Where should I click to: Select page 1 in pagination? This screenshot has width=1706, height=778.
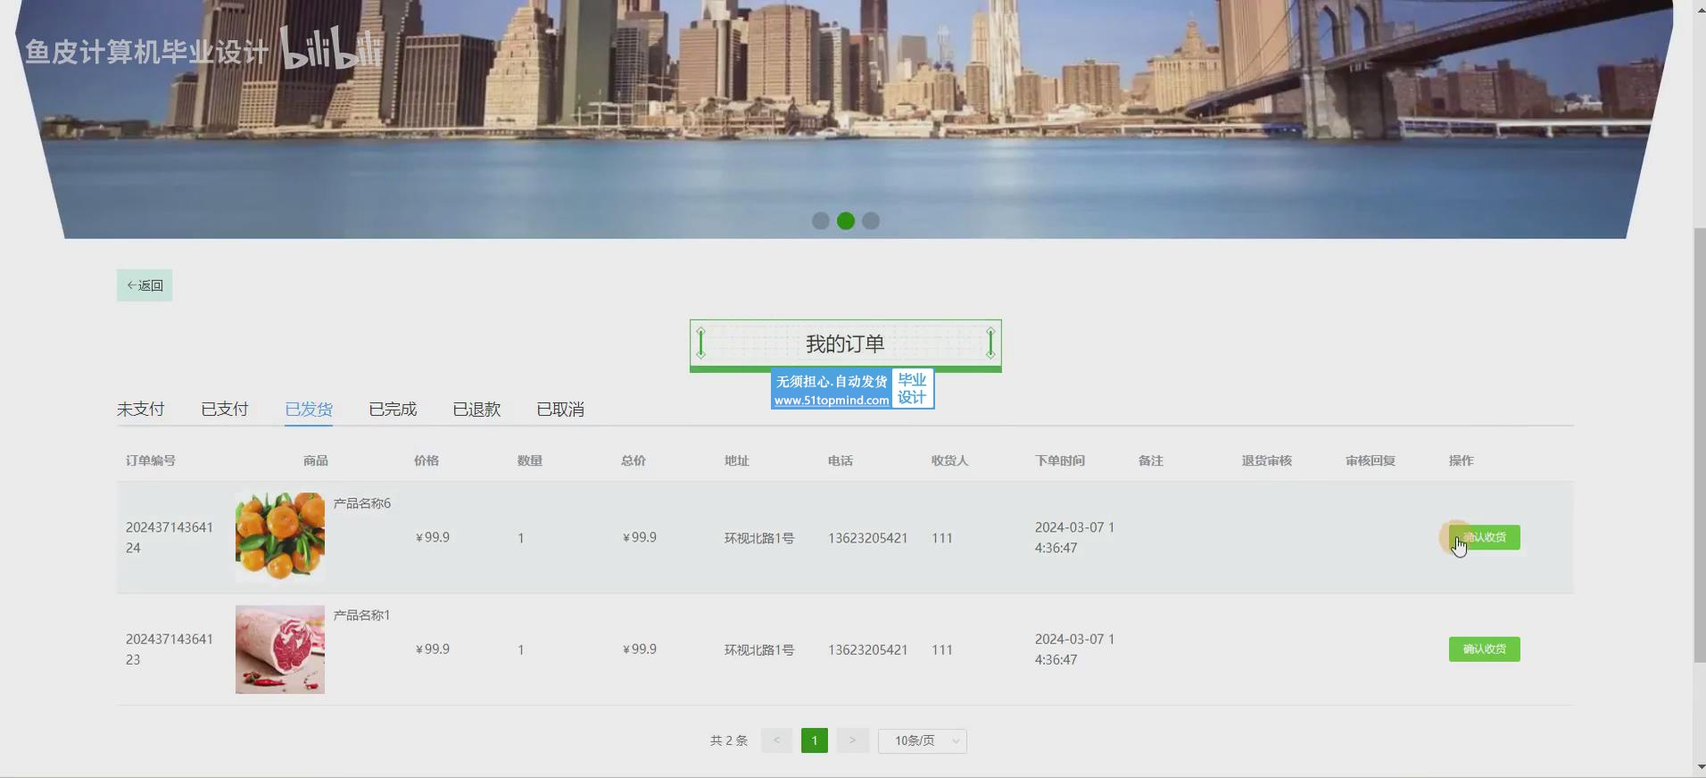[815, 741]
